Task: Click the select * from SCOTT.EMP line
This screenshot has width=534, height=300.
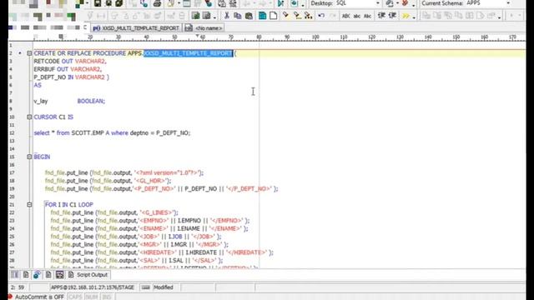Action: (112, 133)
